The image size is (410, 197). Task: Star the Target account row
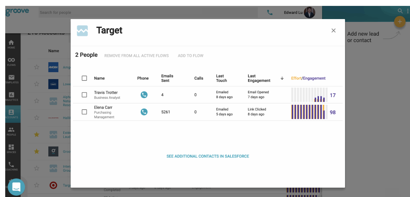click(x=36, y=185)
